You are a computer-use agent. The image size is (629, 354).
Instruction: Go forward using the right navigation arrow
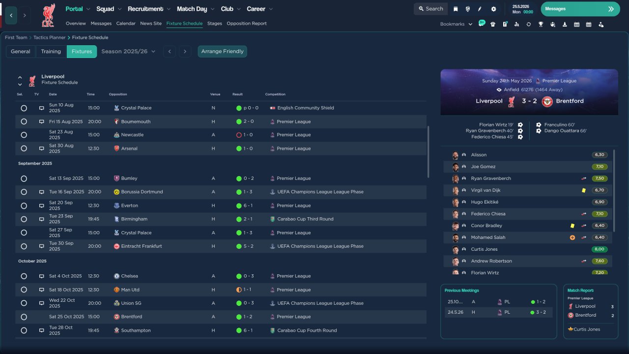(x=25, y=15)
